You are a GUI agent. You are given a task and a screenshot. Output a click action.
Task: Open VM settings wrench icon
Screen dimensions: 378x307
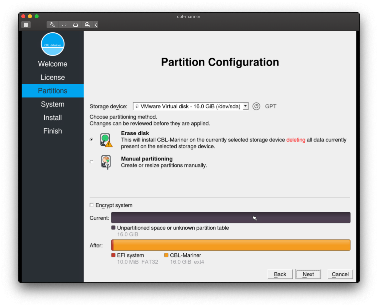tap(52, 25)
